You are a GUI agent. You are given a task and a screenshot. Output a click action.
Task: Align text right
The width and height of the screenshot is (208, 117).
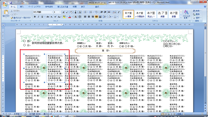coord(92,17)
